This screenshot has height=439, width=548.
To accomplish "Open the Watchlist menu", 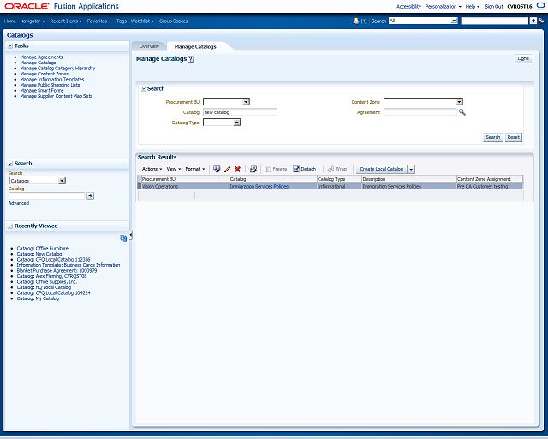I will pyautogui.click(x=143, y=21).
